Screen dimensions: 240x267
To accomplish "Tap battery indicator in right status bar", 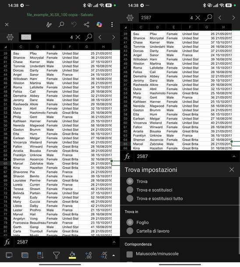I will pyautogui.click(x=229, y=5).
